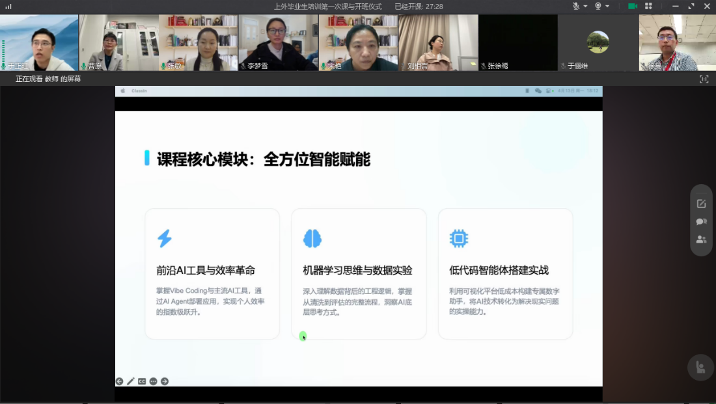
Task: Click the 低代码智能体搭建实战 card
Action: tap(505, 273)
